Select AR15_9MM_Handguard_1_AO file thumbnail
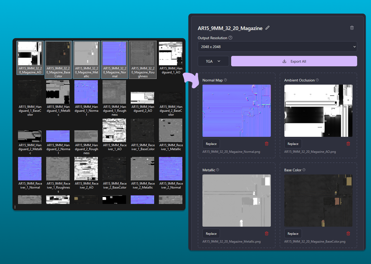Viewport: 371px width, 264px height. tap(171, 54)
